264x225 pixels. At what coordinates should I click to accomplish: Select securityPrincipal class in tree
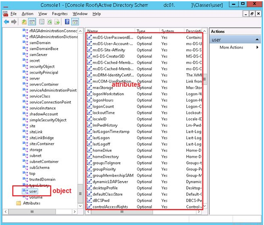coord(44,72)
